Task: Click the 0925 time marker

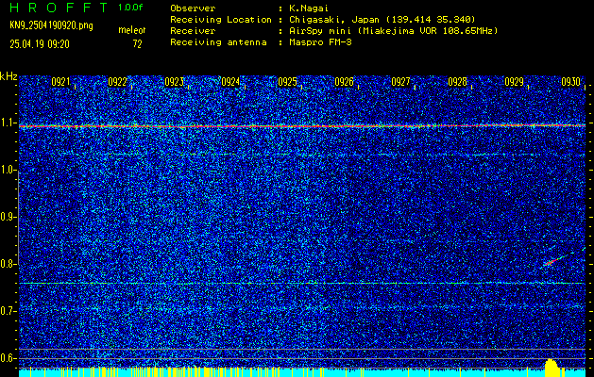Action: [287, 82]
